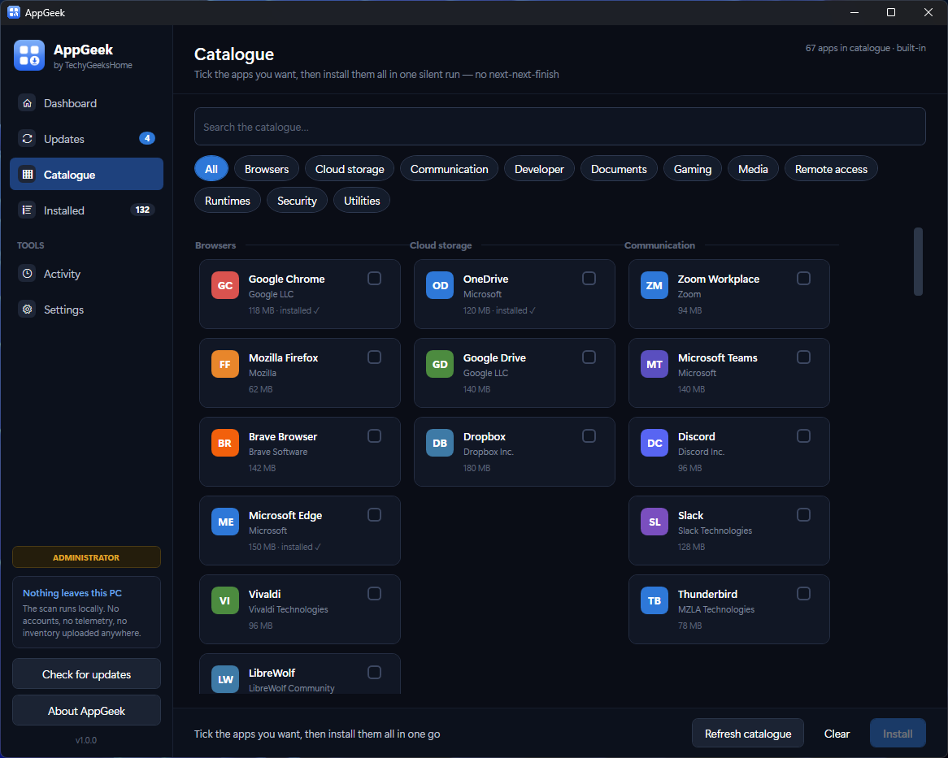Click the Settings gear icon
The width and height of the screenshot is (948, 758).
[x=27, y=310]
